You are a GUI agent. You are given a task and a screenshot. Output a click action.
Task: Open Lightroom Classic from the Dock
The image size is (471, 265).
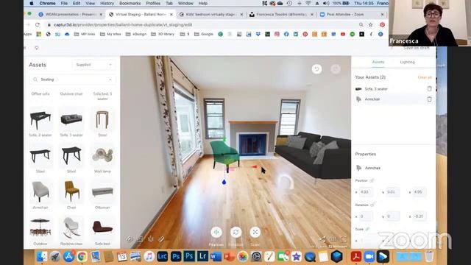click(162, 257)
